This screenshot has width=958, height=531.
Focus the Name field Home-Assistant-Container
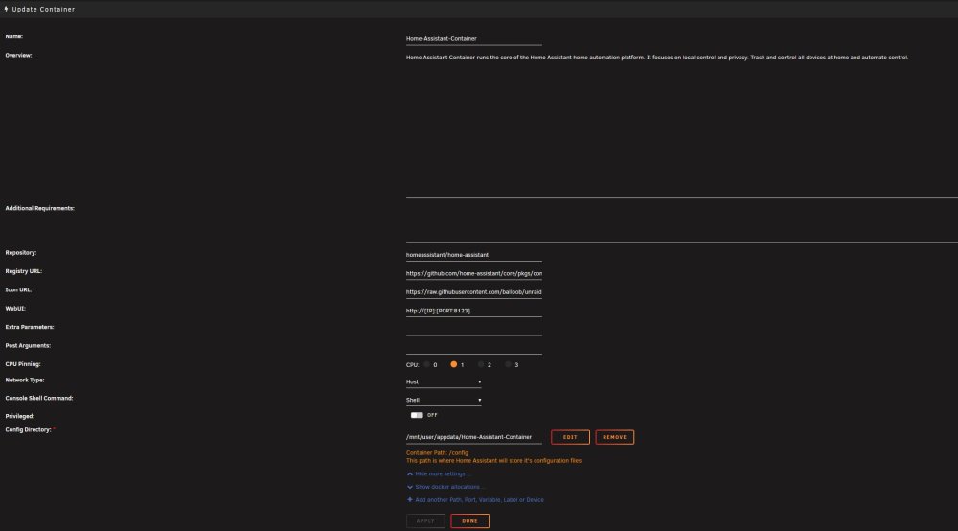(473, 39)
